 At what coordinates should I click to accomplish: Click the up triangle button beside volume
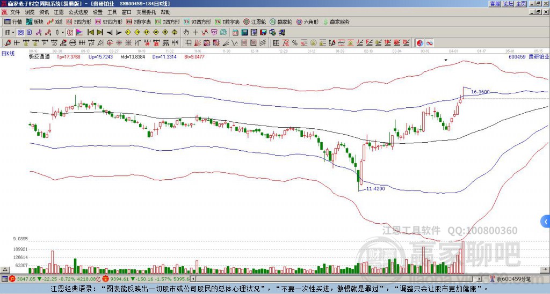point(5,269)
